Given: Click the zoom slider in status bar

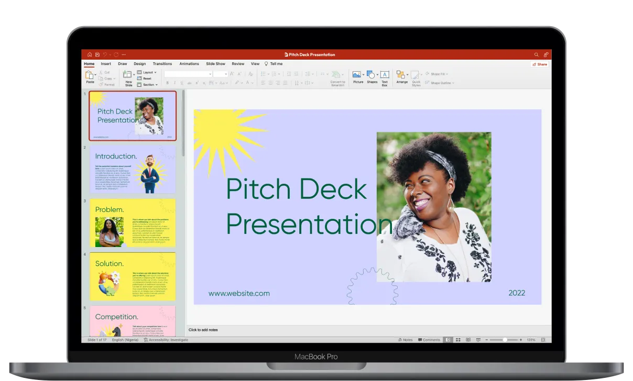Looking at the screenshot, I should 504,340.
